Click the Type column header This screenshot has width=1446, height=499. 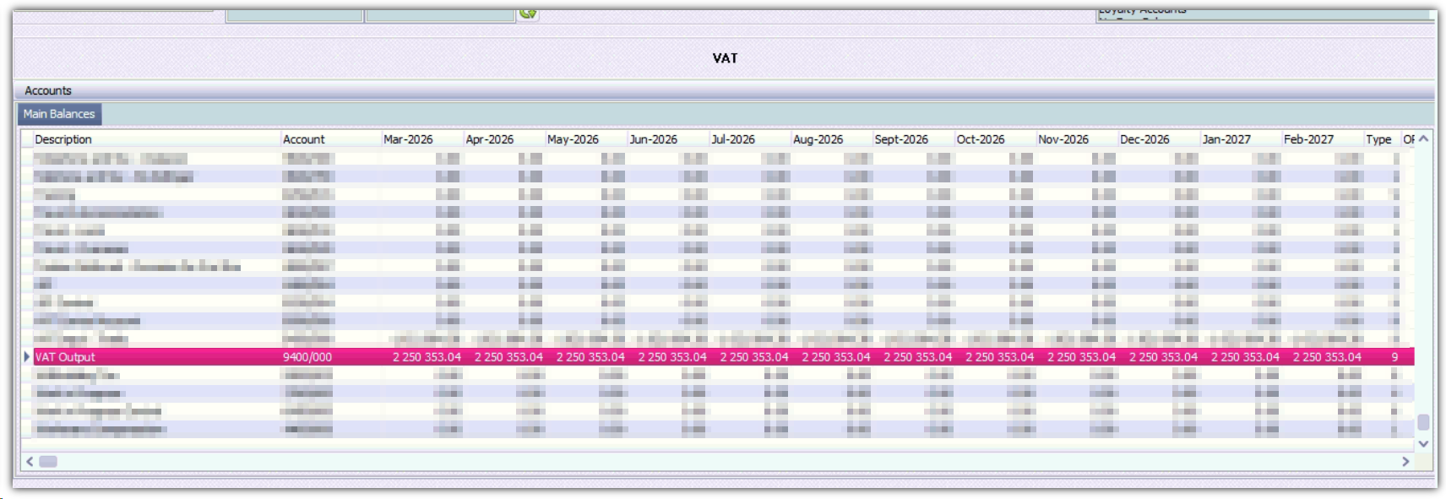click(x=1378, y=139)
